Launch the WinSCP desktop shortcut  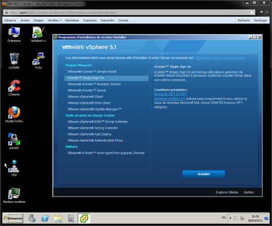pyautogui.click(x=14, y=141)
